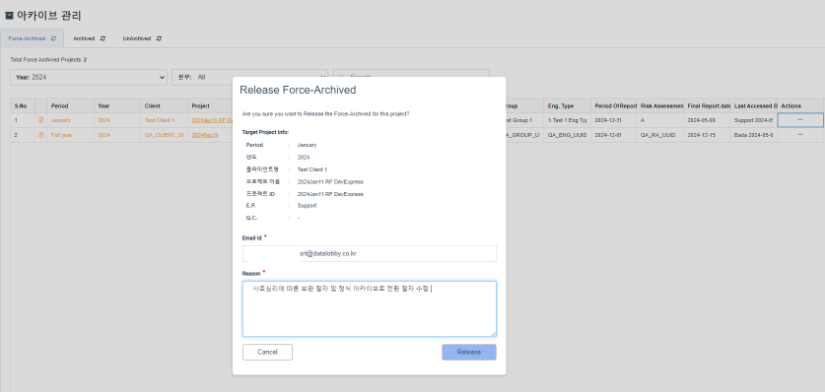
Task: Click the Total Force-Archived Projects count text
Action: 49,60
